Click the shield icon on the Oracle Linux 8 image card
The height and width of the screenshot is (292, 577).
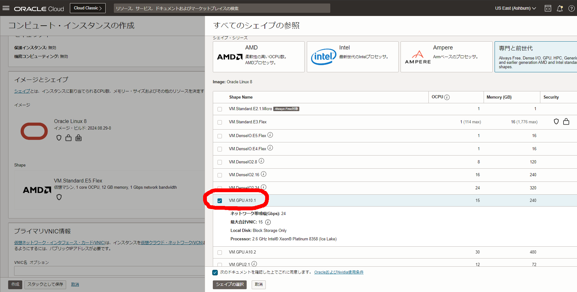[x=59, y=138]
